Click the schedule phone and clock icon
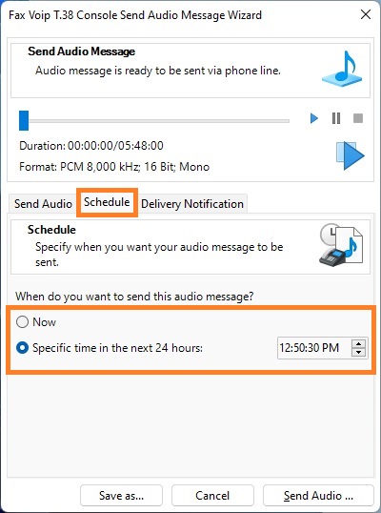The height and width of the screenshot is (513, 381). (341, 245)
